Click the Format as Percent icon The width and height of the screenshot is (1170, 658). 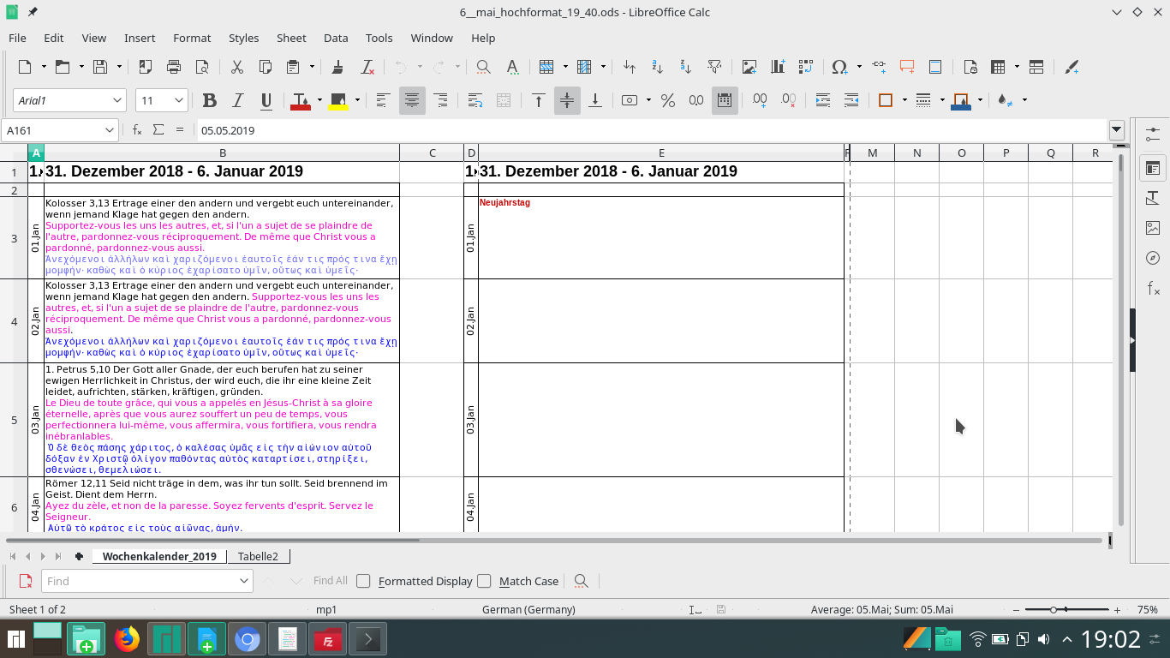click(668, 100)
